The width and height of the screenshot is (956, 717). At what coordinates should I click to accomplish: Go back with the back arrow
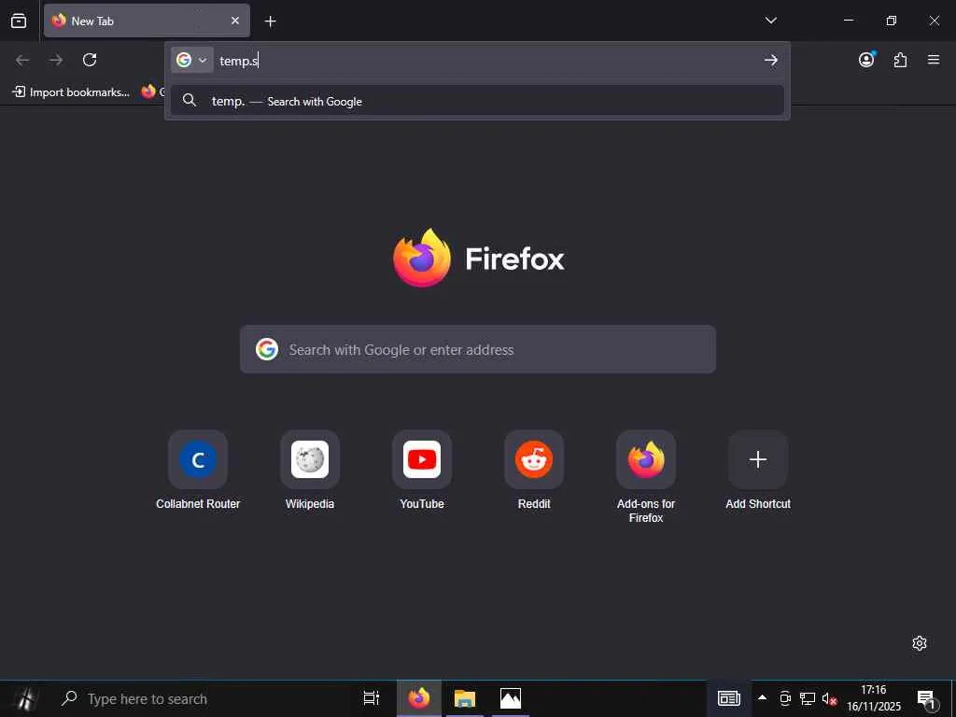coord(22,60)
